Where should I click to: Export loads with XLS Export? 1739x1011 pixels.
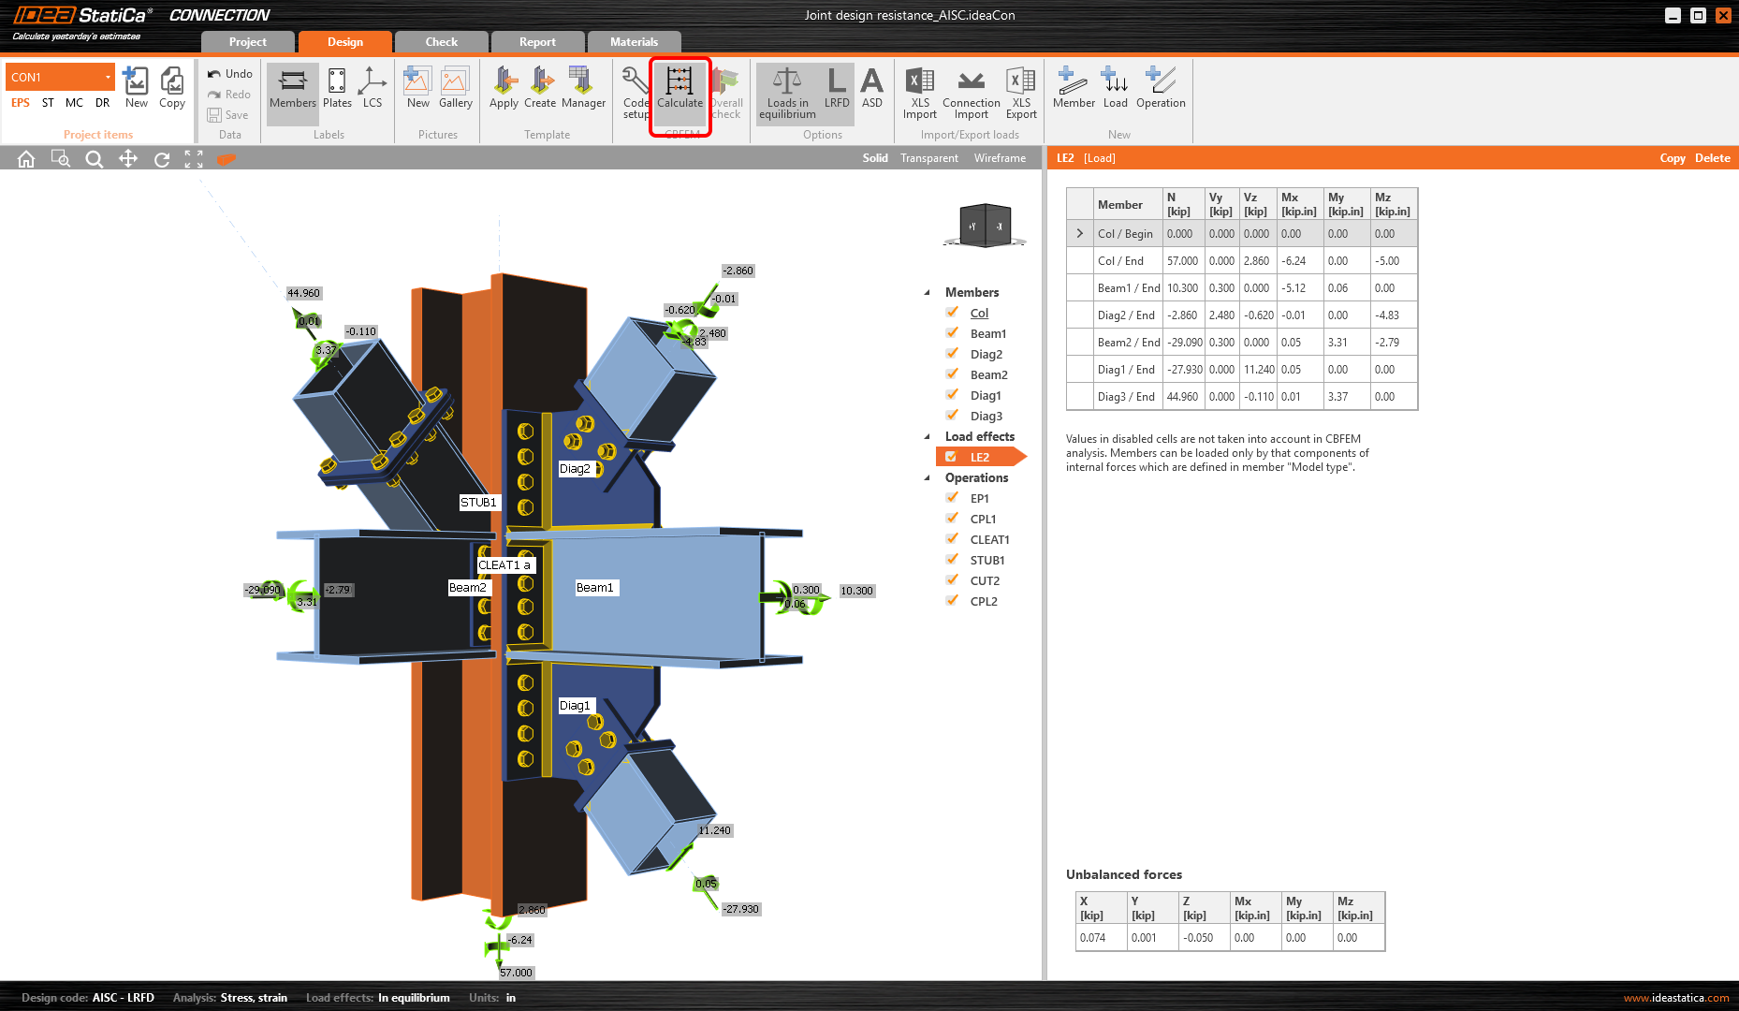[1020, 89]
